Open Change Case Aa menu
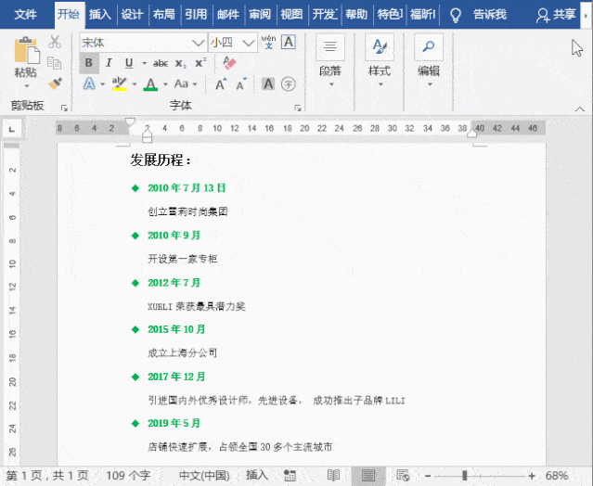Image resolution: width=593 pixels, height=486 pixels. (182, 83)
